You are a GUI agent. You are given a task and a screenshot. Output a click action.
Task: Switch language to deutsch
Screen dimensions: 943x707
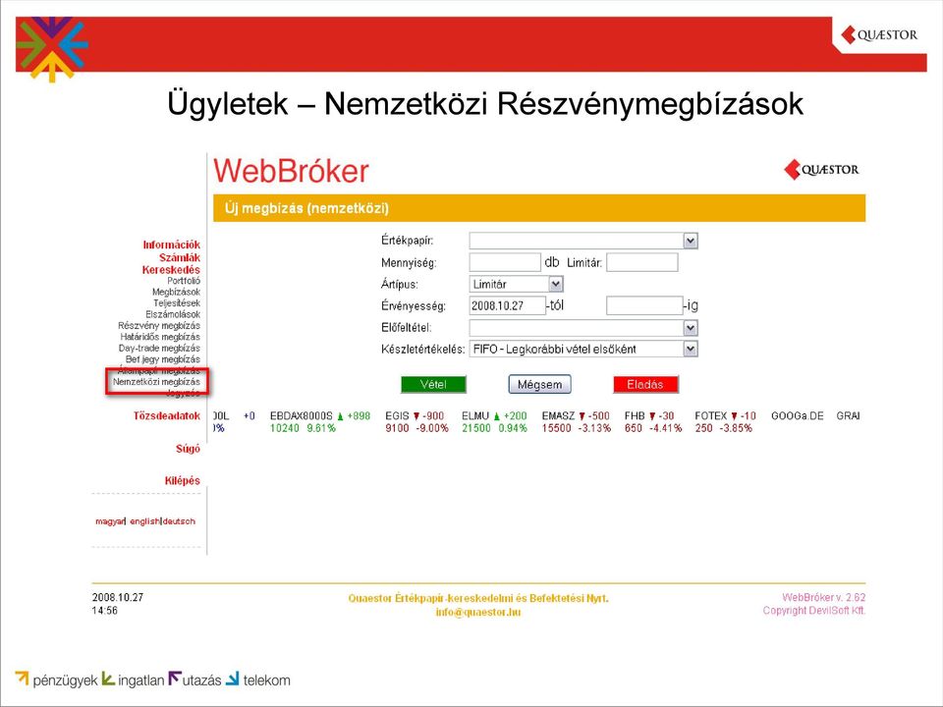[179, 521]
